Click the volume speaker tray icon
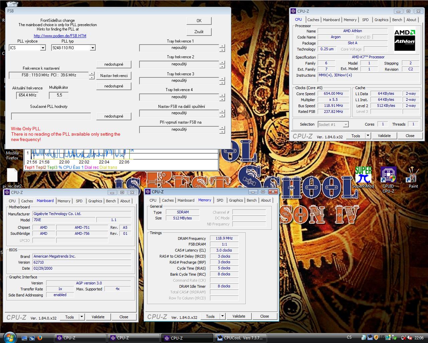 [x=410, y=338]
